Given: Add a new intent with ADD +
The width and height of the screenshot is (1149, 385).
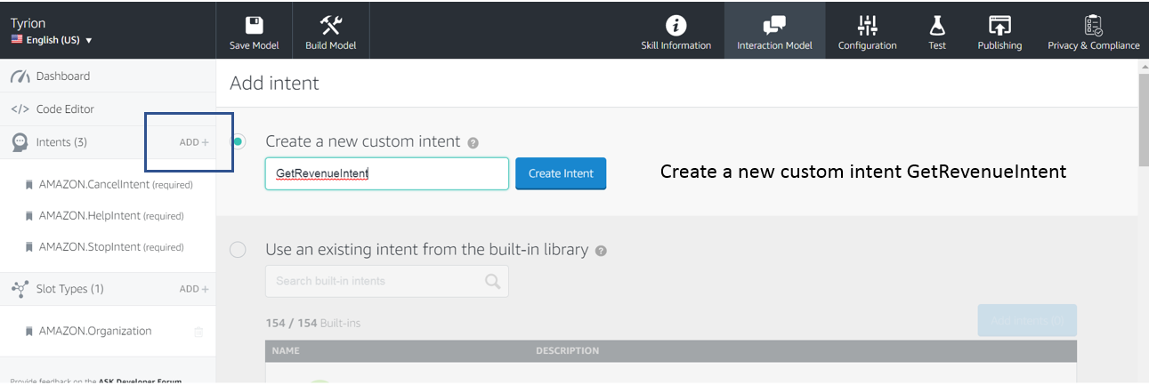Looking at the screenshot, I should tap(194, 142).
